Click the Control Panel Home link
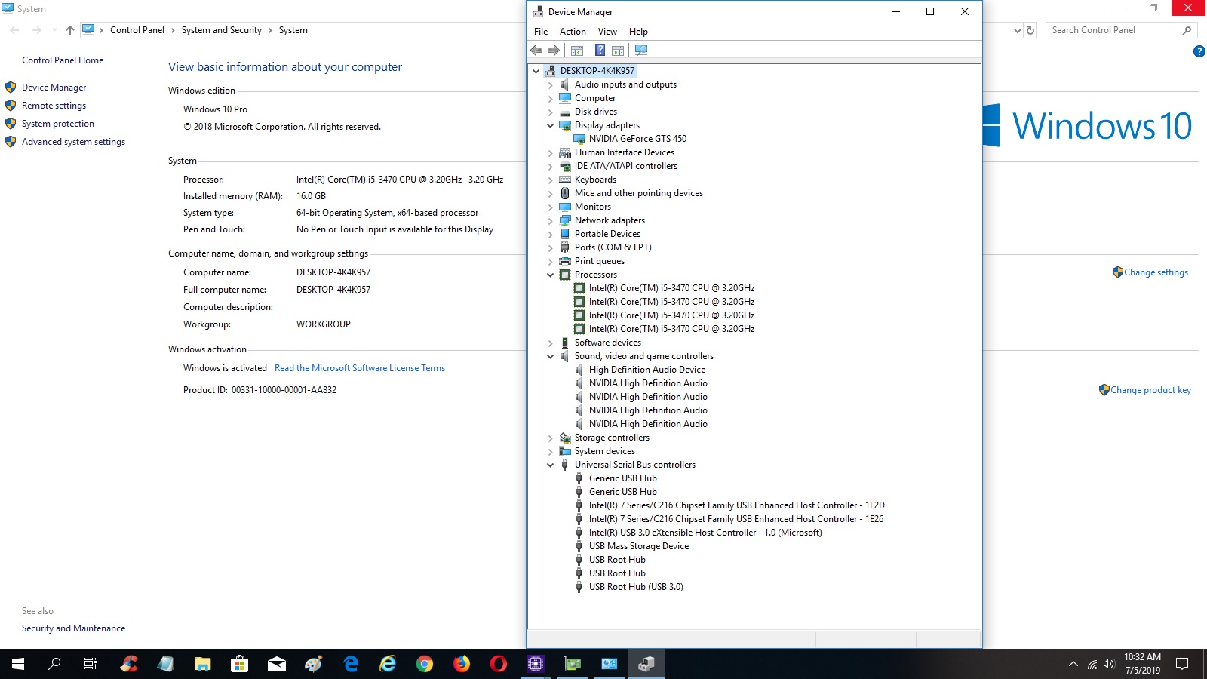Image resolution: width=1207 pixels, height=679 pixels. pyautogui.click(x=63, y=60)
